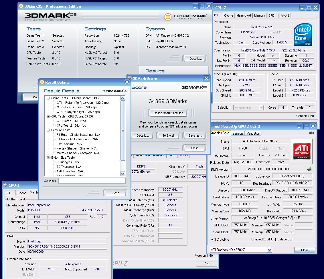Click To Excel button
The height and width of the screenshot is (279, 324).
(x=168, y=135)
